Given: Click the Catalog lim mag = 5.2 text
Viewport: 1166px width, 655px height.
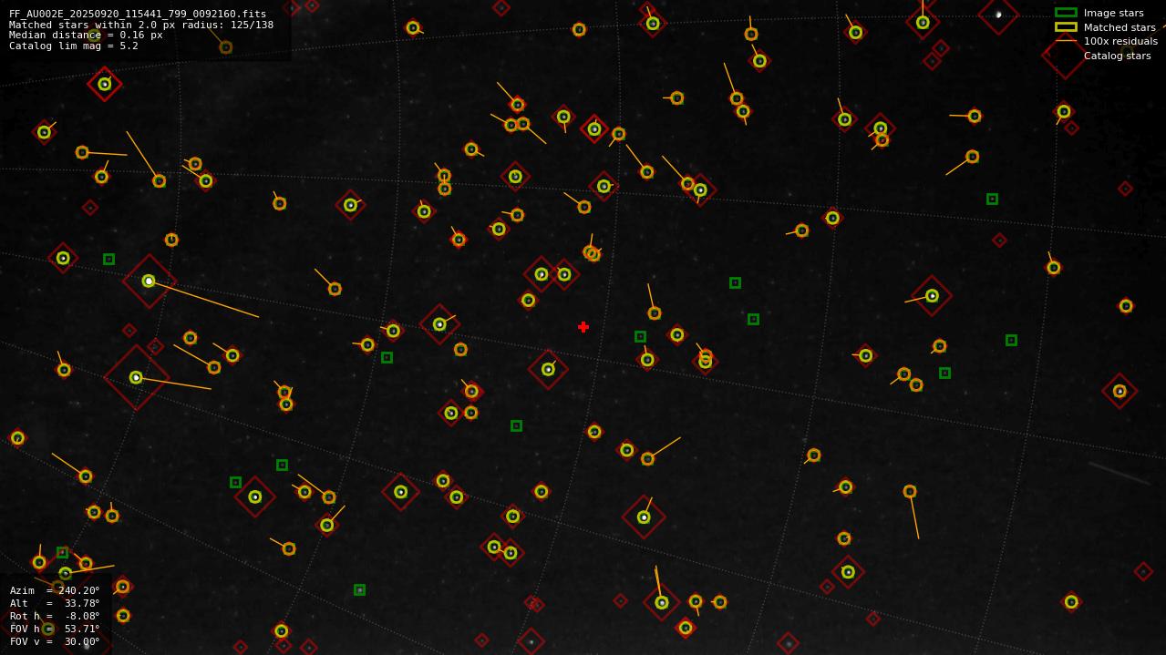Looking at the screenshot, I should pyautogui.click(x=73, y=46).
